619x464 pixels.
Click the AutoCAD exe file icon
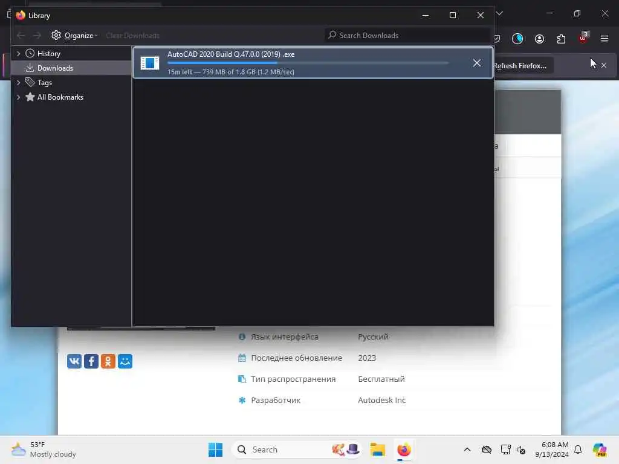pyautogui.click(x=150, y=63)
